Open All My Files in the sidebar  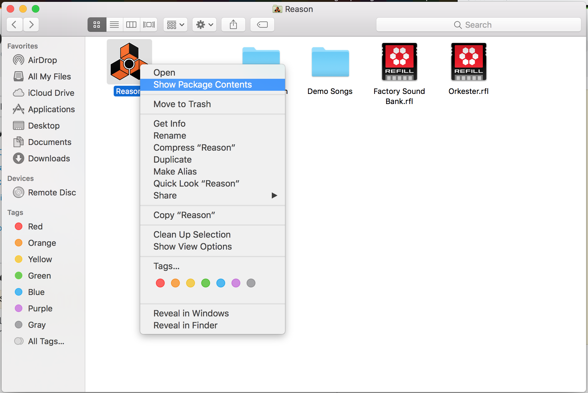[42, 76]
